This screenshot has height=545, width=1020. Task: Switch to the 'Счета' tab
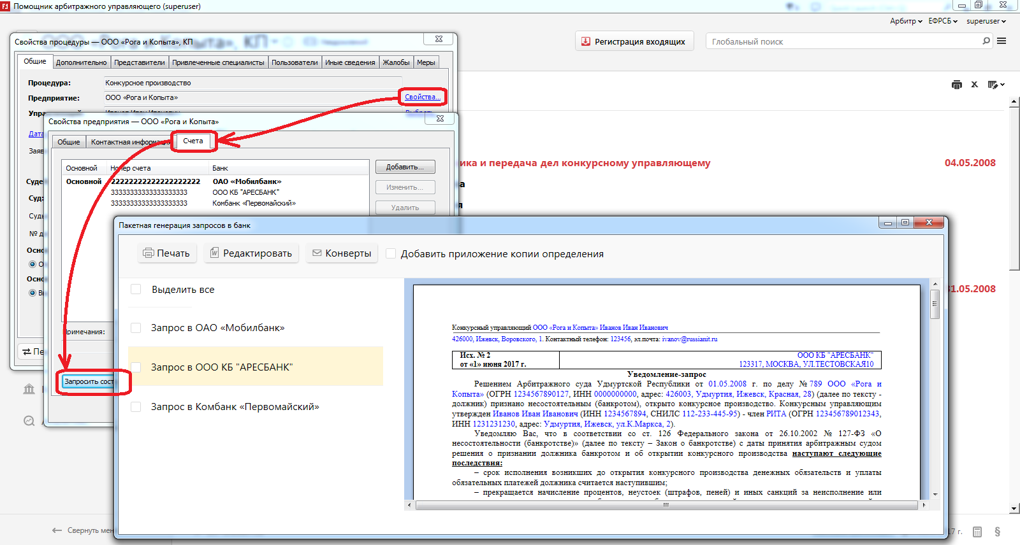click(193, 141)
